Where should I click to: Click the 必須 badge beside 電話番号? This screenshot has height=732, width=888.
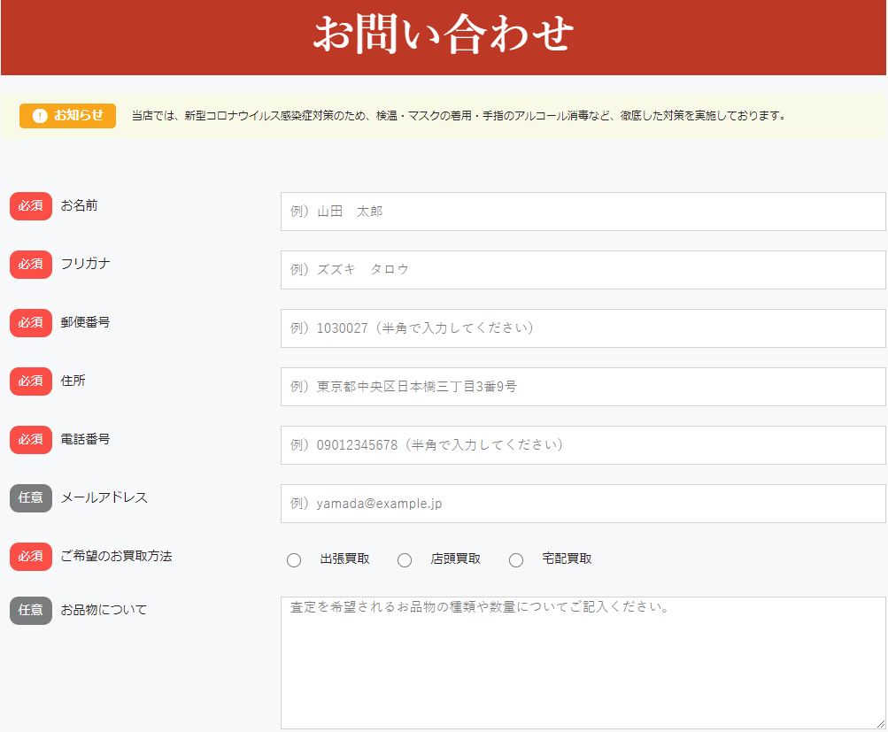[x=31, y=439]
